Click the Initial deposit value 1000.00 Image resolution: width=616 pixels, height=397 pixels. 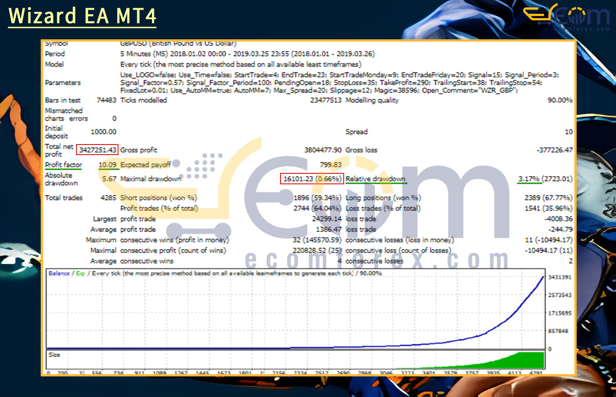(x=103, y=132)
